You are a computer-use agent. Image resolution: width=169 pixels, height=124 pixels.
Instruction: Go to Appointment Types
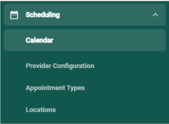point(55,88)
